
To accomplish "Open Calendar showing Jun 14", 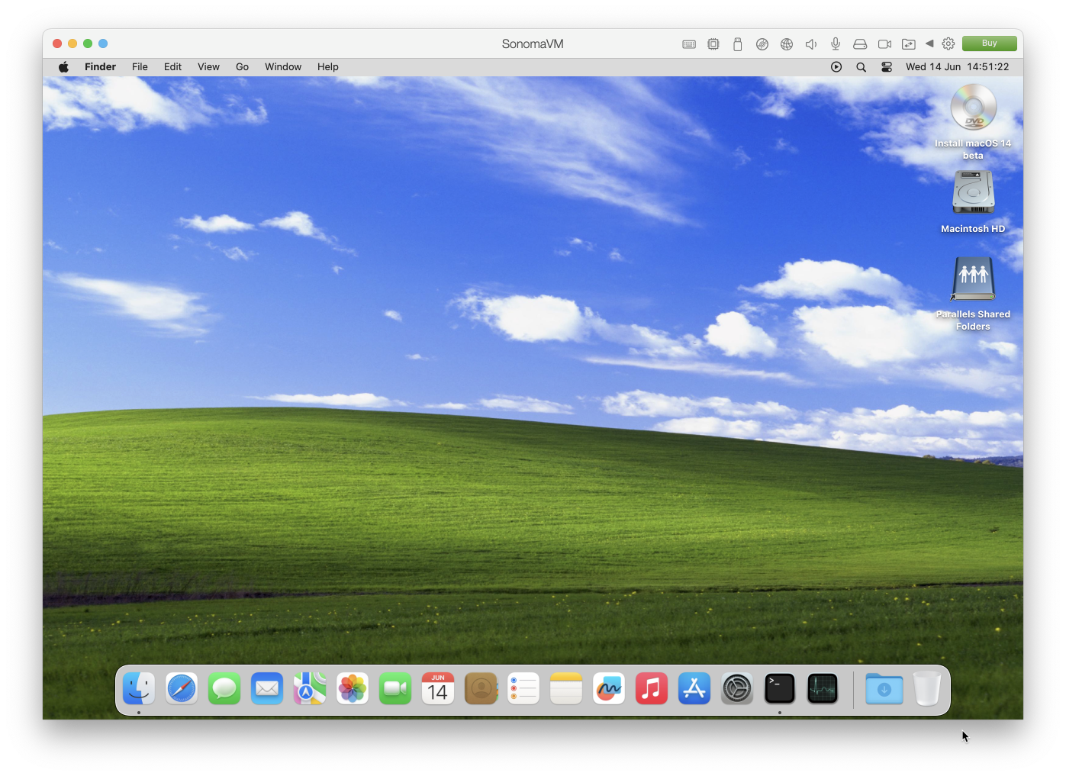I will [438, 688].
